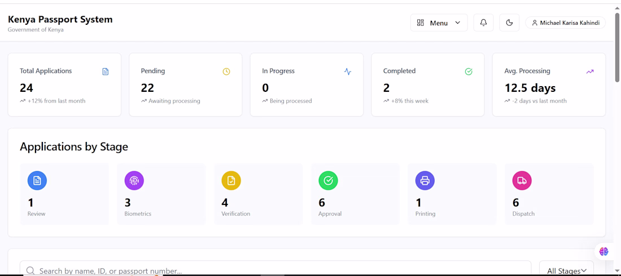The width and height of the screenshot is (621, 276).
Task: Click the In Progress value 0
Action: [x=265, y=88]
